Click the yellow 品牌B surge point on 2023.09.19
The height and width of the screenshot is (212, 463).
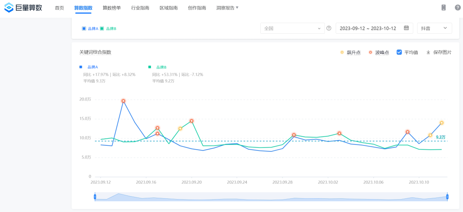(x=180, y=129)
